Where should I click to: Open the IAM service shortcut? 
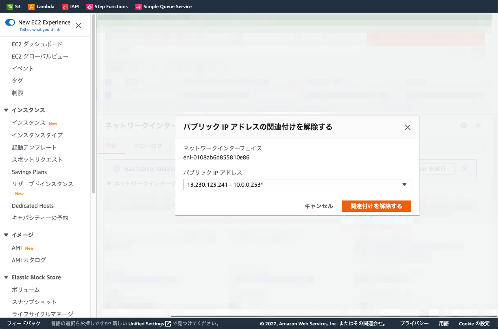pyautogui.click(x=70, y=6)
